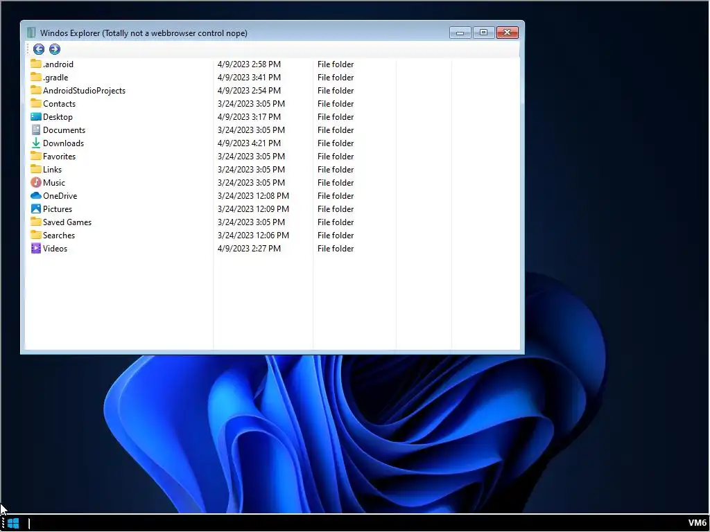Click 'File folder' type in Videos row
Image resolution: width=710 pixels, height=532 pixels.
click(336, 248)
